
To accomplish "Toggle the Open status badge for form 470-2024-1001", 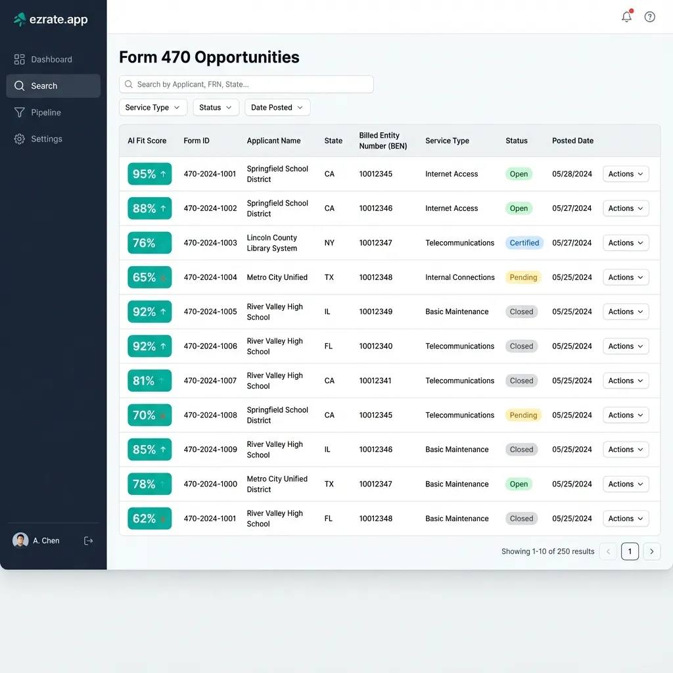I will pos(519,174).
